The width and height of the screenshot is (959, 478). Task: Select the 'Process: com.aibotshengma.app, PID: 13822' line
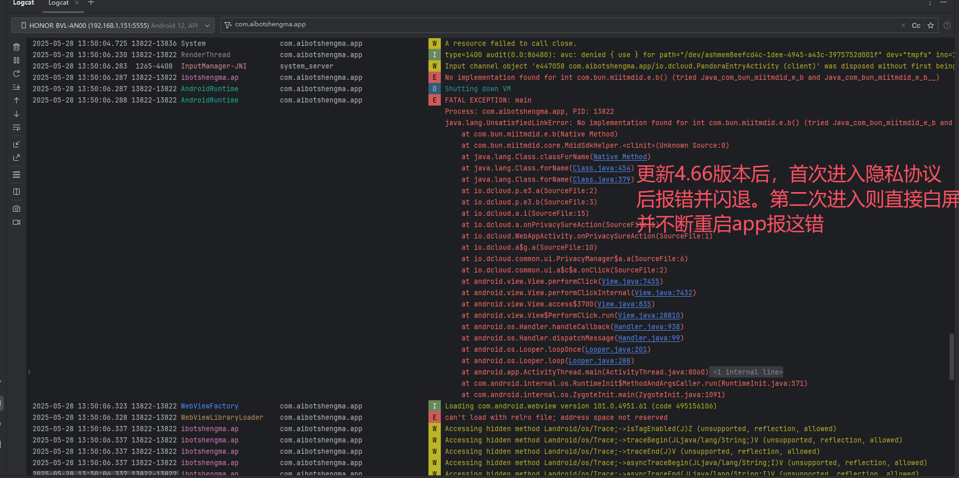click(529, 111)
